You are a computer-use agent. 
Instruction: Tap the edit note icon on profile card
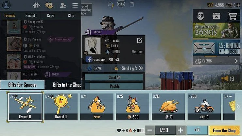(x=139, y=41)
